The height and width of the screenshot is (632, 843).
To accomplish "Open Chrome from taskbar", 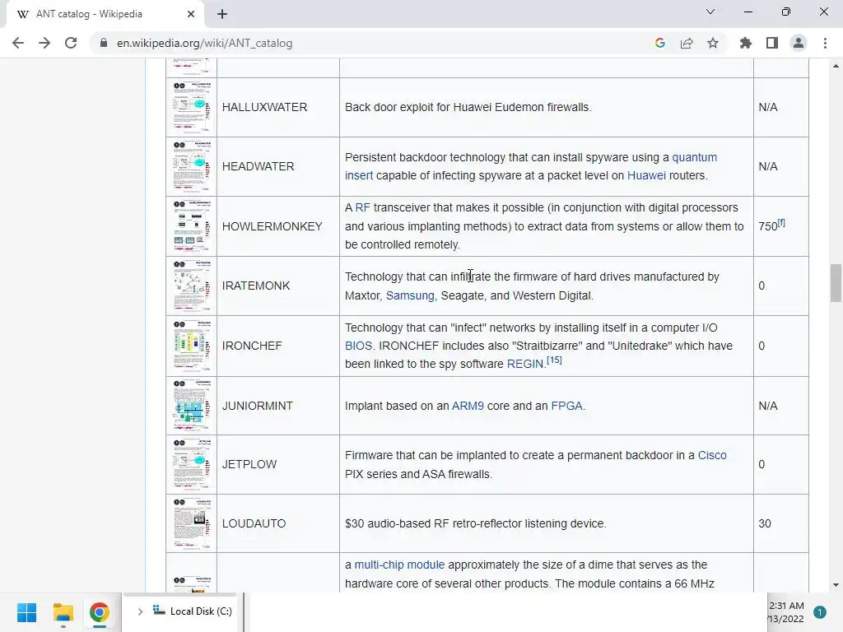I will (x=99, y=612).
